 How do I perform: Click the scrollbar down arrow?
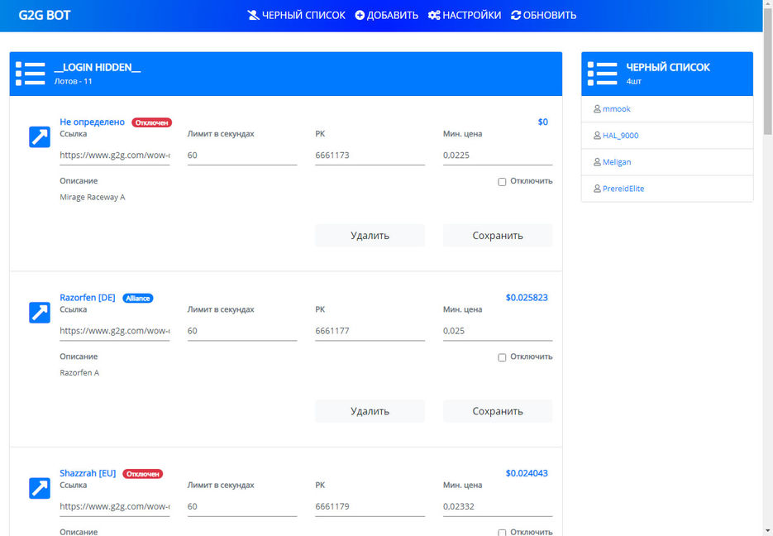tap(767, 532)
